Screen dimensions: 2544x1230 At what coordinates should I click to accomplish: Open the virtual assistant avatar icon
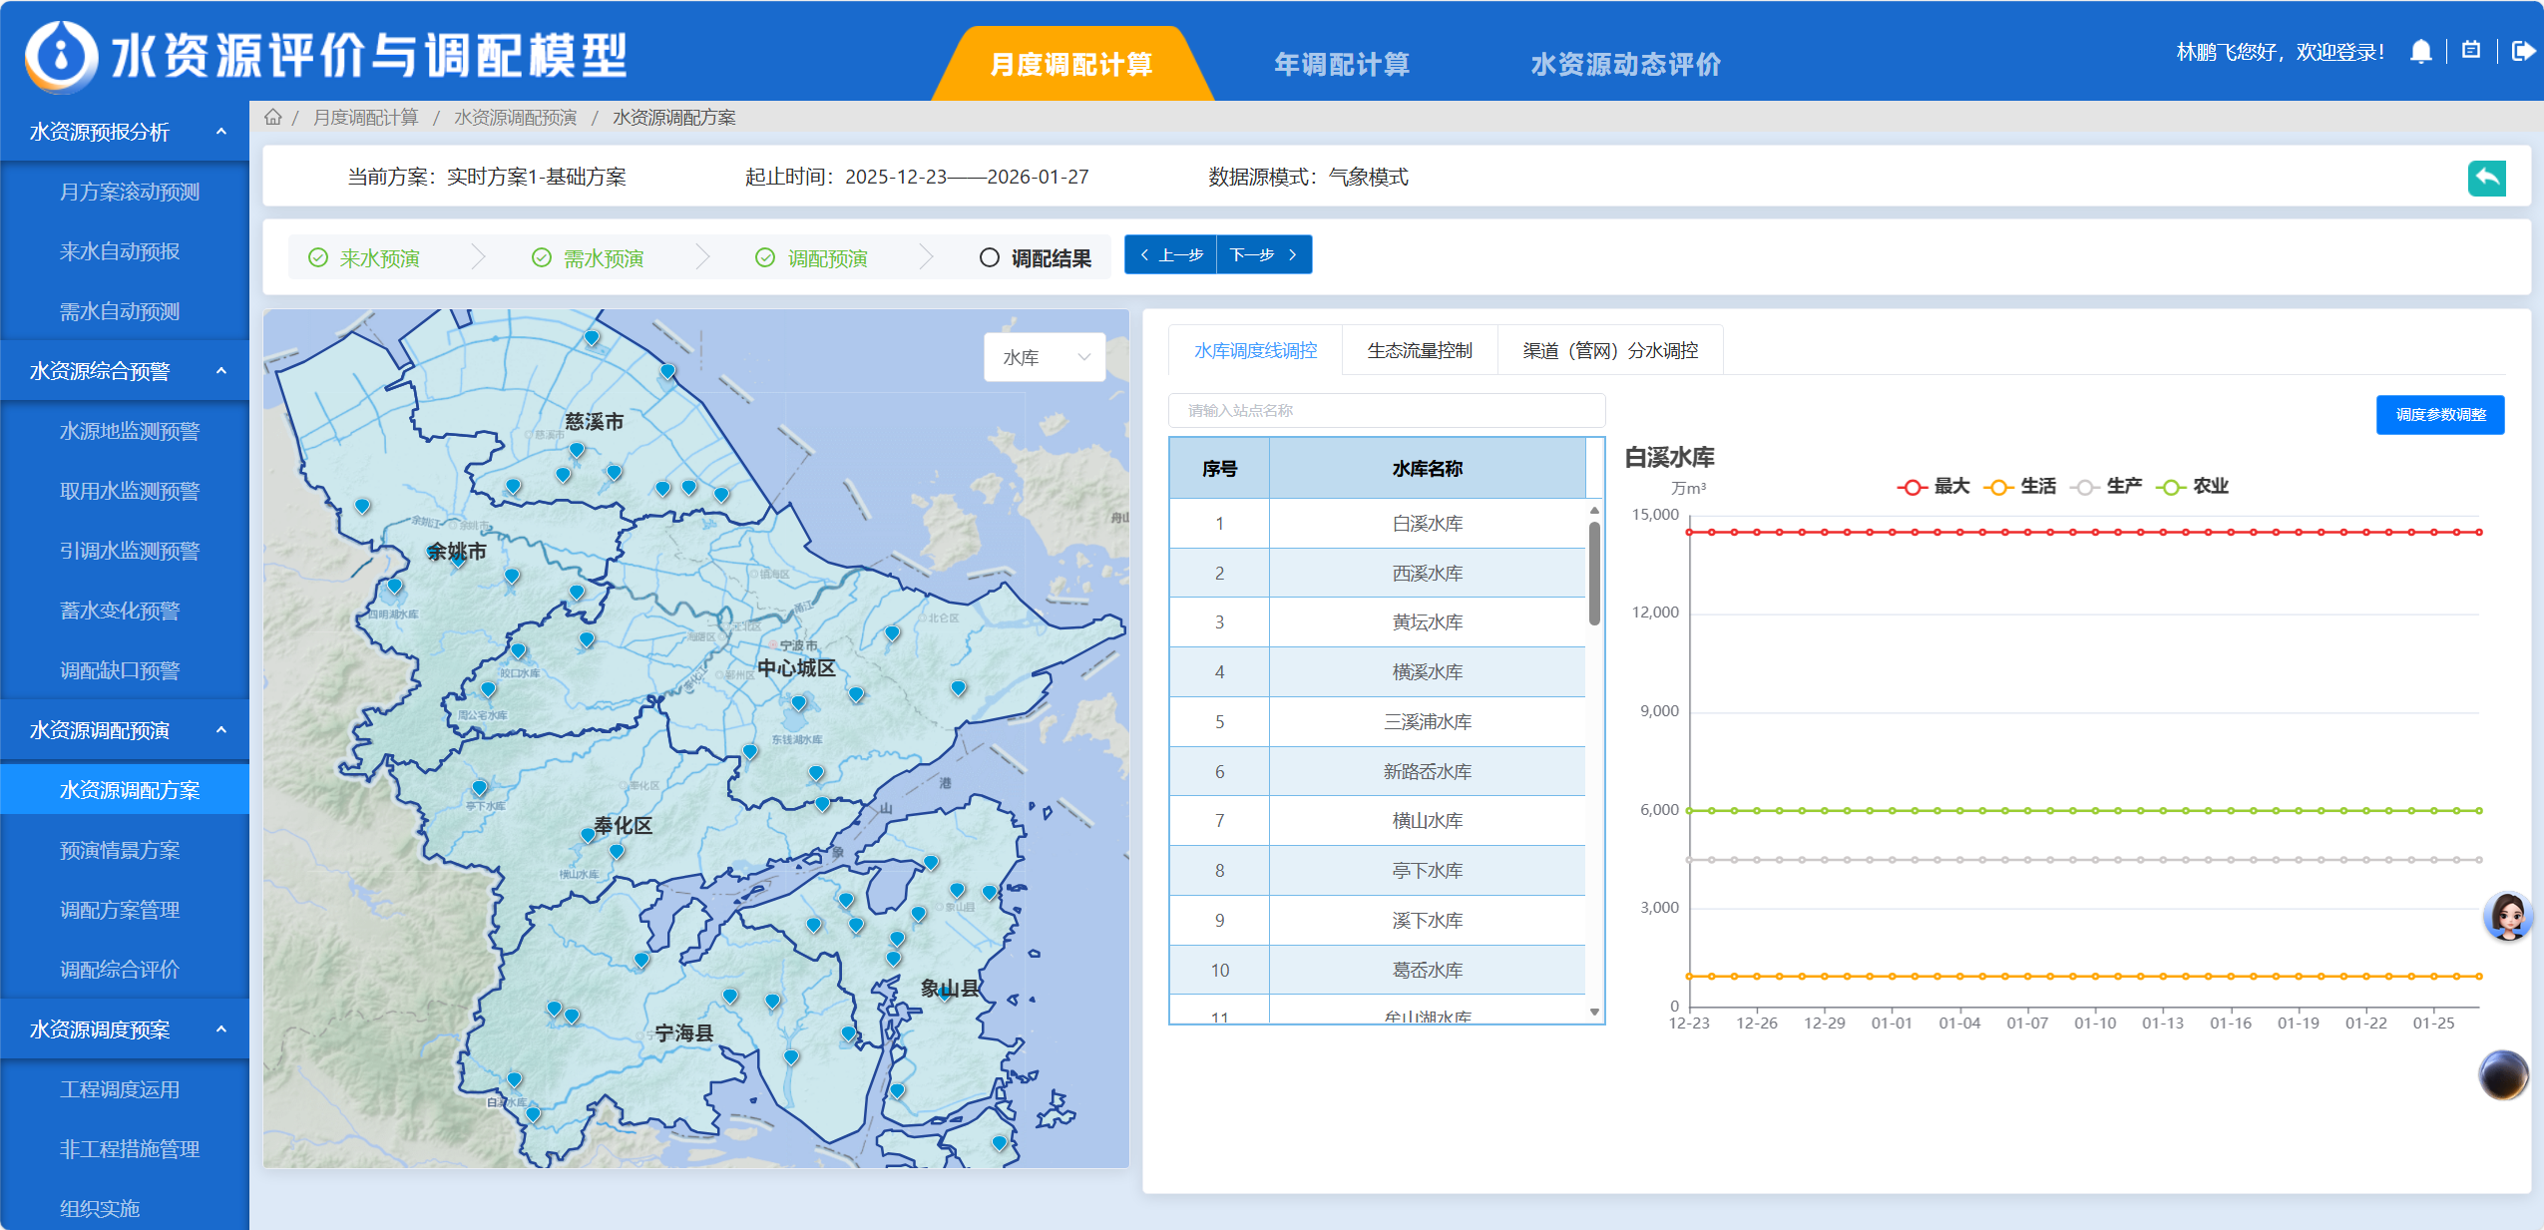(x=2507, y=915)
